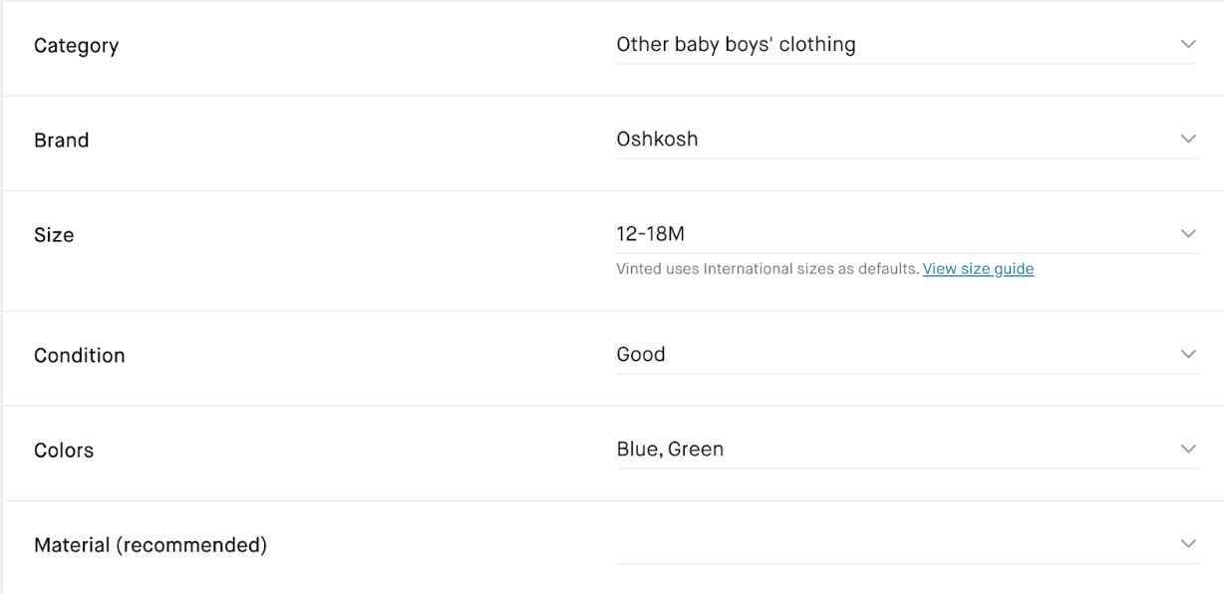The height and width of the screenshot is (594, 1224).
Task: Select the Category field showing Other baby boys' clothing
Action: 736,41
